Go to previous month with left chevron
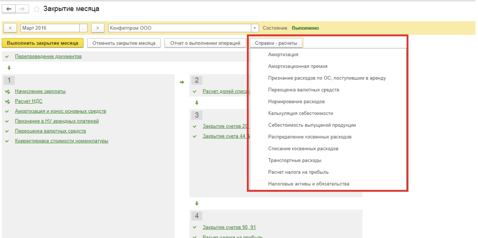Image resolution: width=478 pixels, height=238 pixels. pos(10,28)
